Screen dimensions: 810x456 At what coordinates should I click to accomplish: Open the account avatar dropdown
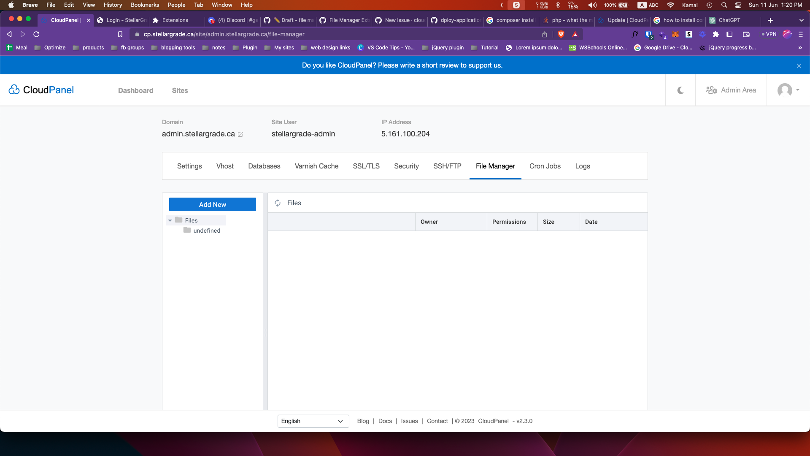pos(787,90)
